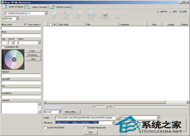Click the track list's scroll-left arrow
This screenshot has width=190, height=136.
45,102
